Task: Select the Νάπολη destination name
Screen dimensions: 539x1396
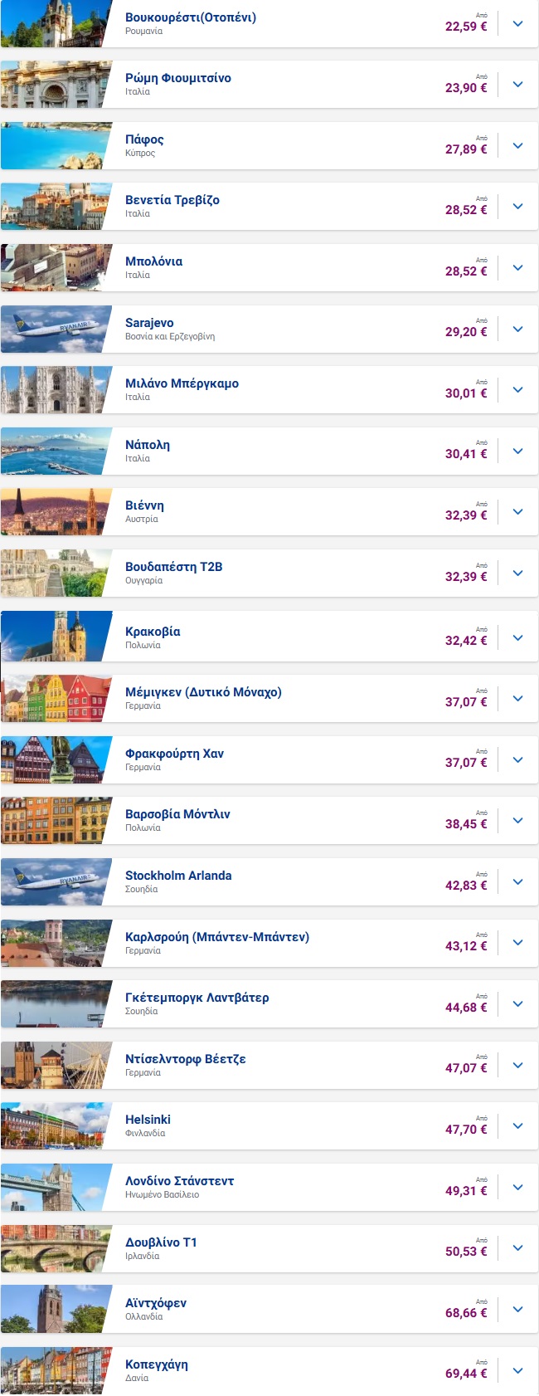Action: (148, 445)
